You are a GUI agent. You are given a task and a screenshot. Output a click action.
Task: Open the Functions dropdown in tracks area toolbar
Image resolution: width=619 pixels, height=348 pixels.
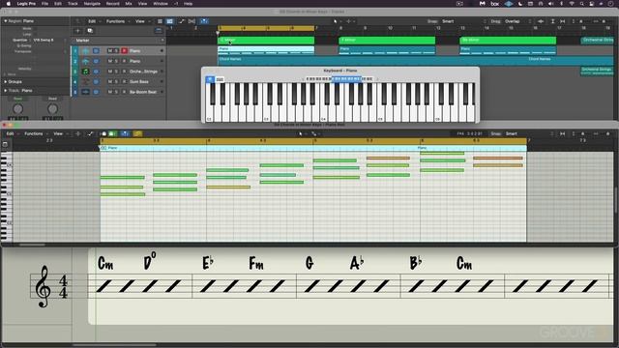(117, 21)
